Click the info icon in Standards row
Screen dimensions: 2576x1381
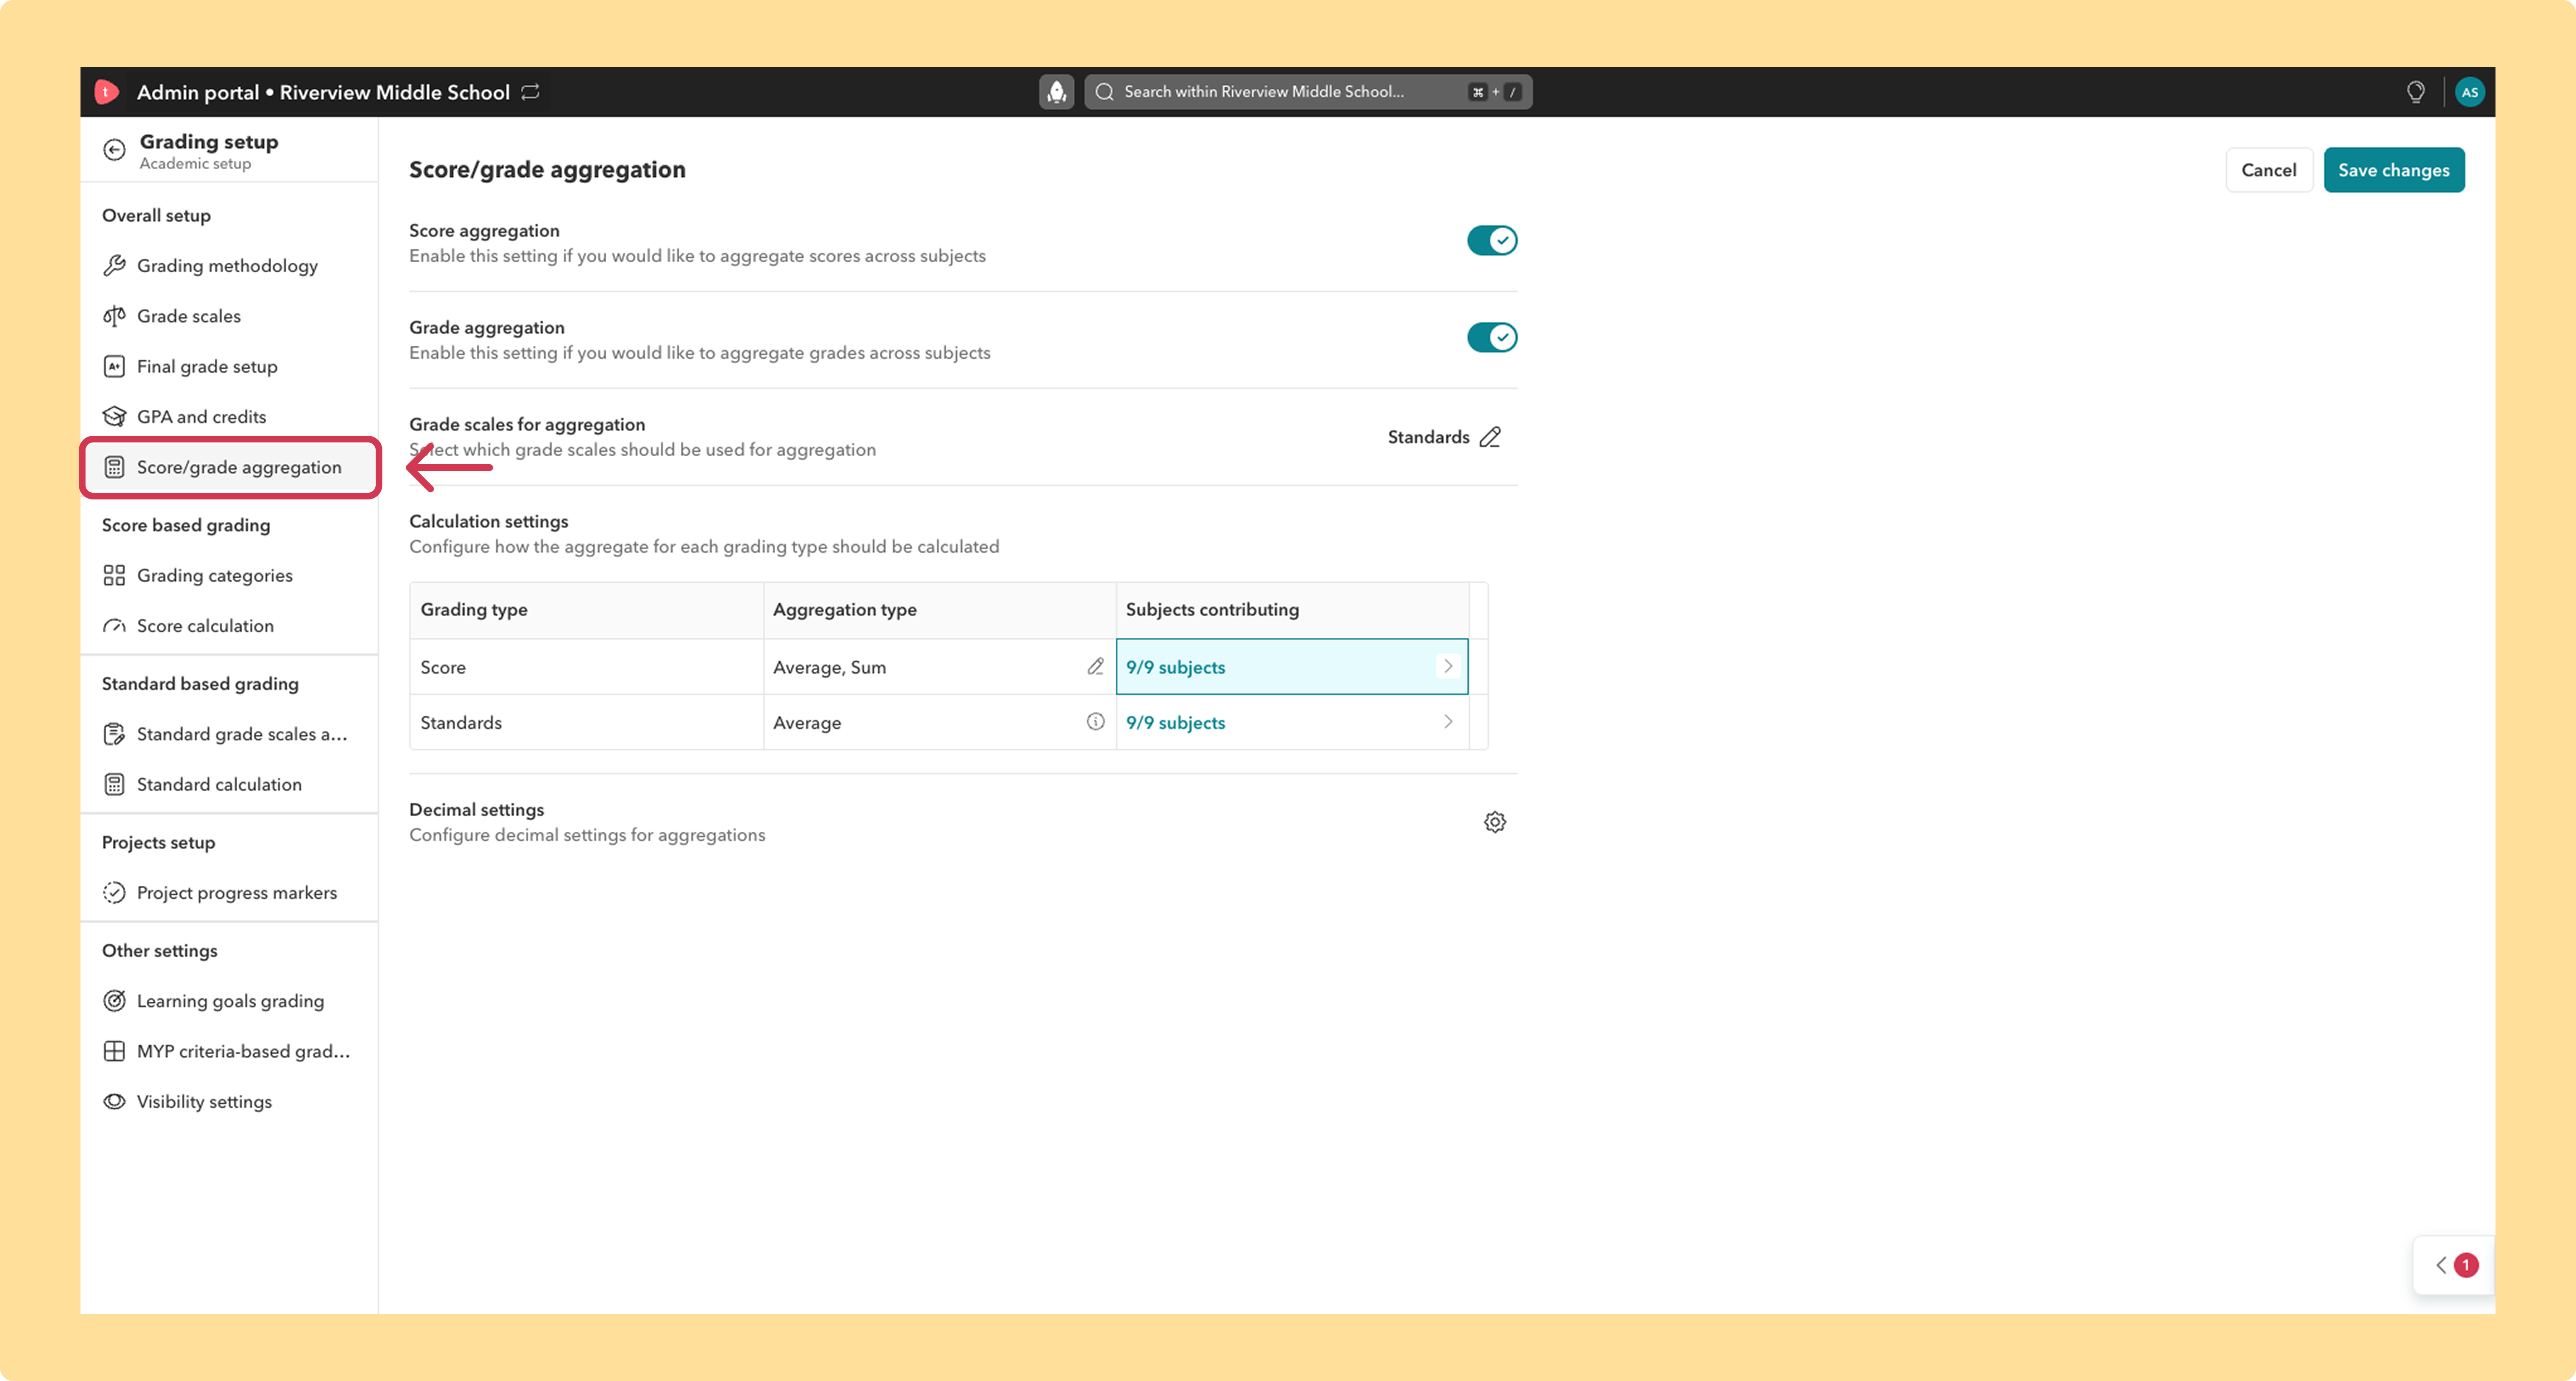pos(1095,722)
